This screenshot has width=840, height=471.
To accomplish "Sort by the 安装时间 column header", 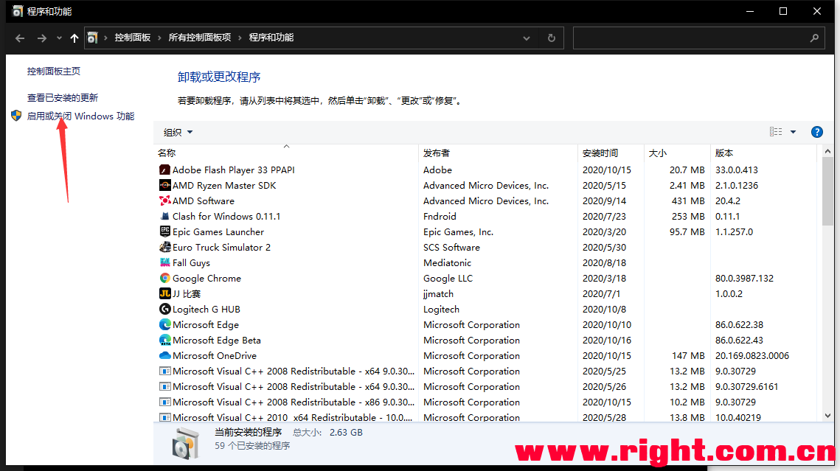I will [x=611, y=153].
